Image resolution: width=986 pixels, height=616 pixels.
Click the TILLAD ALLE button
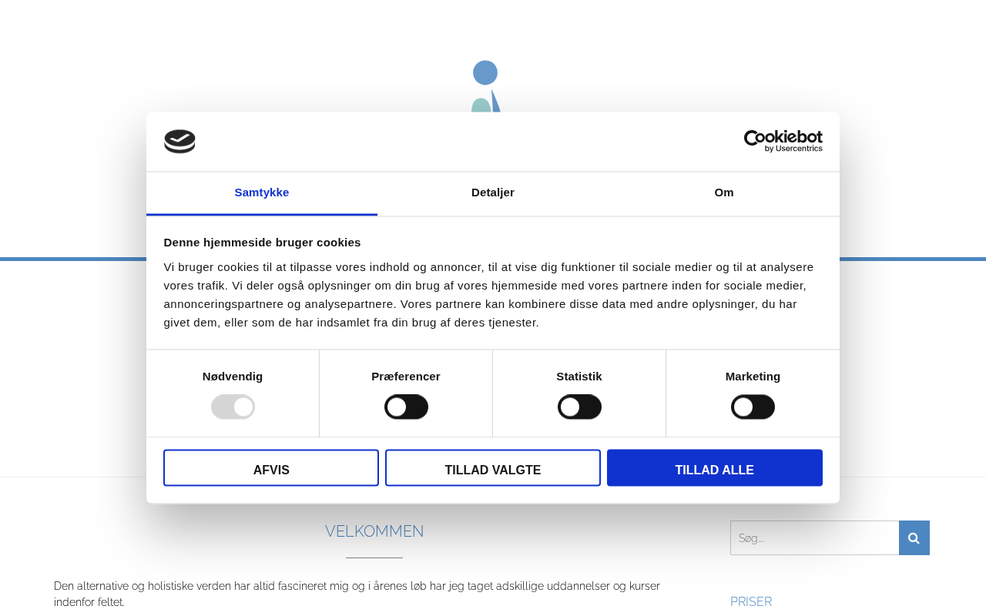(x=715, y=468)
